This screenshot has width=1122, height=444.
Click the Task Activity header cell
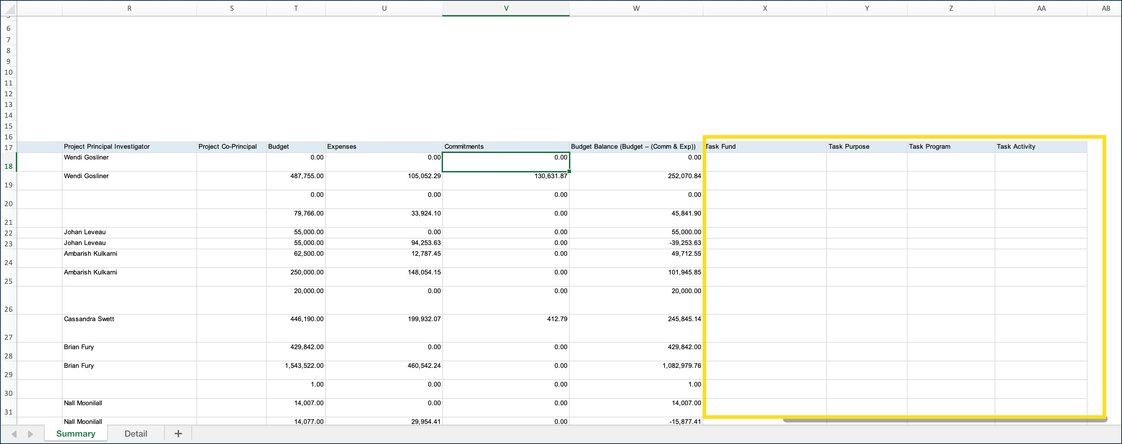(1041, 147)
